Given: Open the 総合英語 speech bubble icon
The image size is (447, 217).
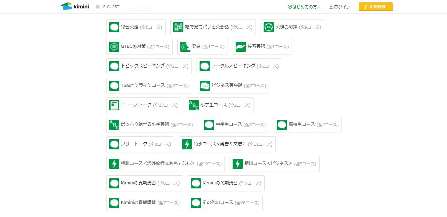Looking at the screenshot, I should pyautogui.click(x=114, y=27).
